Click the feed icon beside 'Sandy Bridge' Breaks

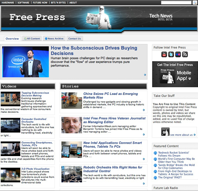155,165
